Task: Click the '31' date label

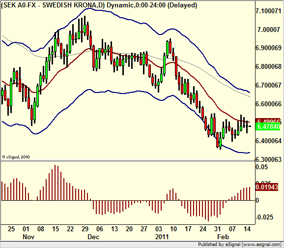Action: 218,229
